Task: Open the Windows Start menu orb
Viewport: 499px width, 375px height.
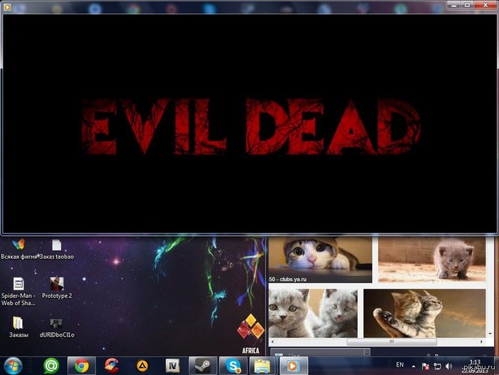Action: click(13, 364)
